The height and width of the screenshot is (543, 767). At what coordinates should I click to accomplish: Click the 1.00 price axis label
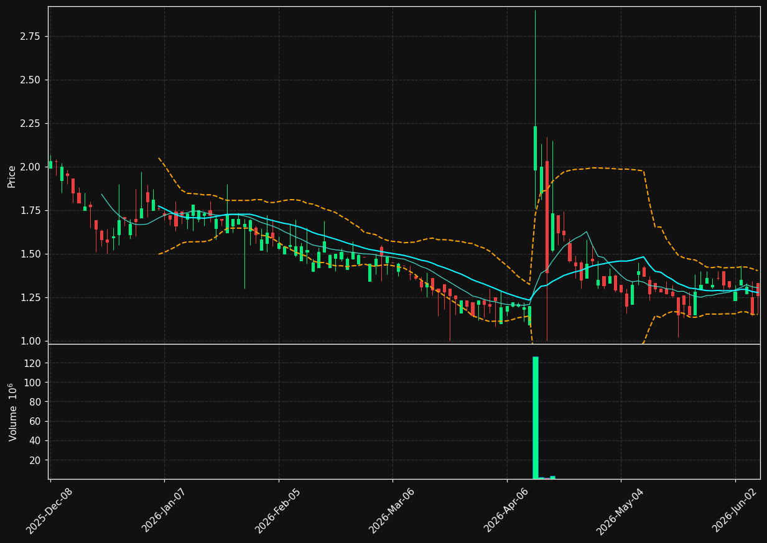[x=30, y=341]
